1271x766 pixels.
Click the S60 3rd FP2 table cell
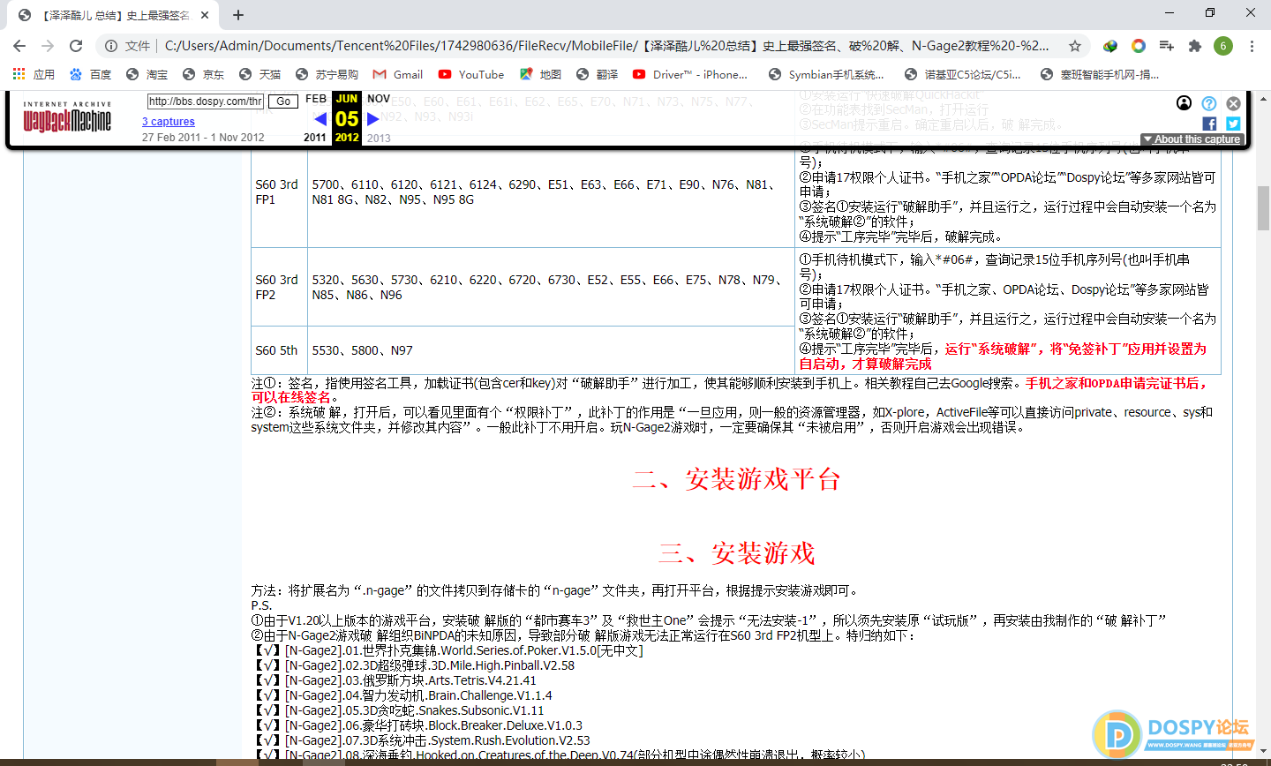click(279, 288)
